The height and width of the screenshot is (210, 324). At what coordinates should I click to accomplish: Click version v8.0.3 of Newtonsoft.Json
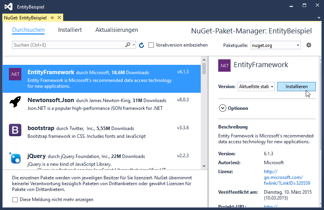pos(183,100)
